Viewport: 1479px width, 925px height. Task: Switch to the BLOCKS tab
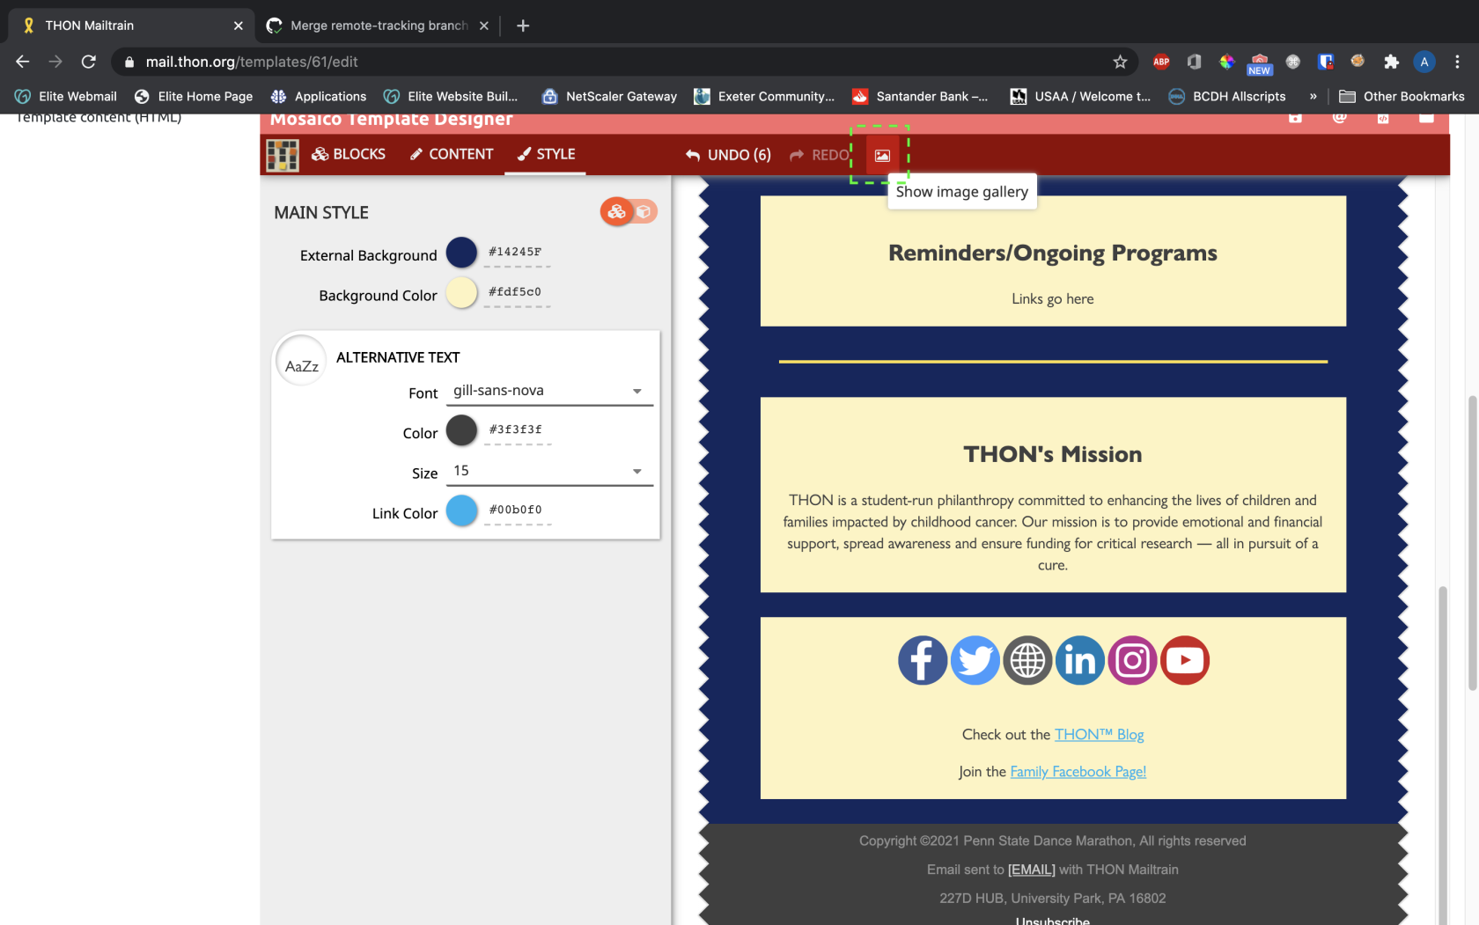coord(349,154)
